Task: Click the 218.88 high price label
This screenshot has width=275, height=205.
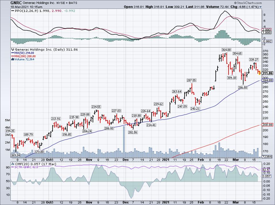Action: tap(136, 116)
